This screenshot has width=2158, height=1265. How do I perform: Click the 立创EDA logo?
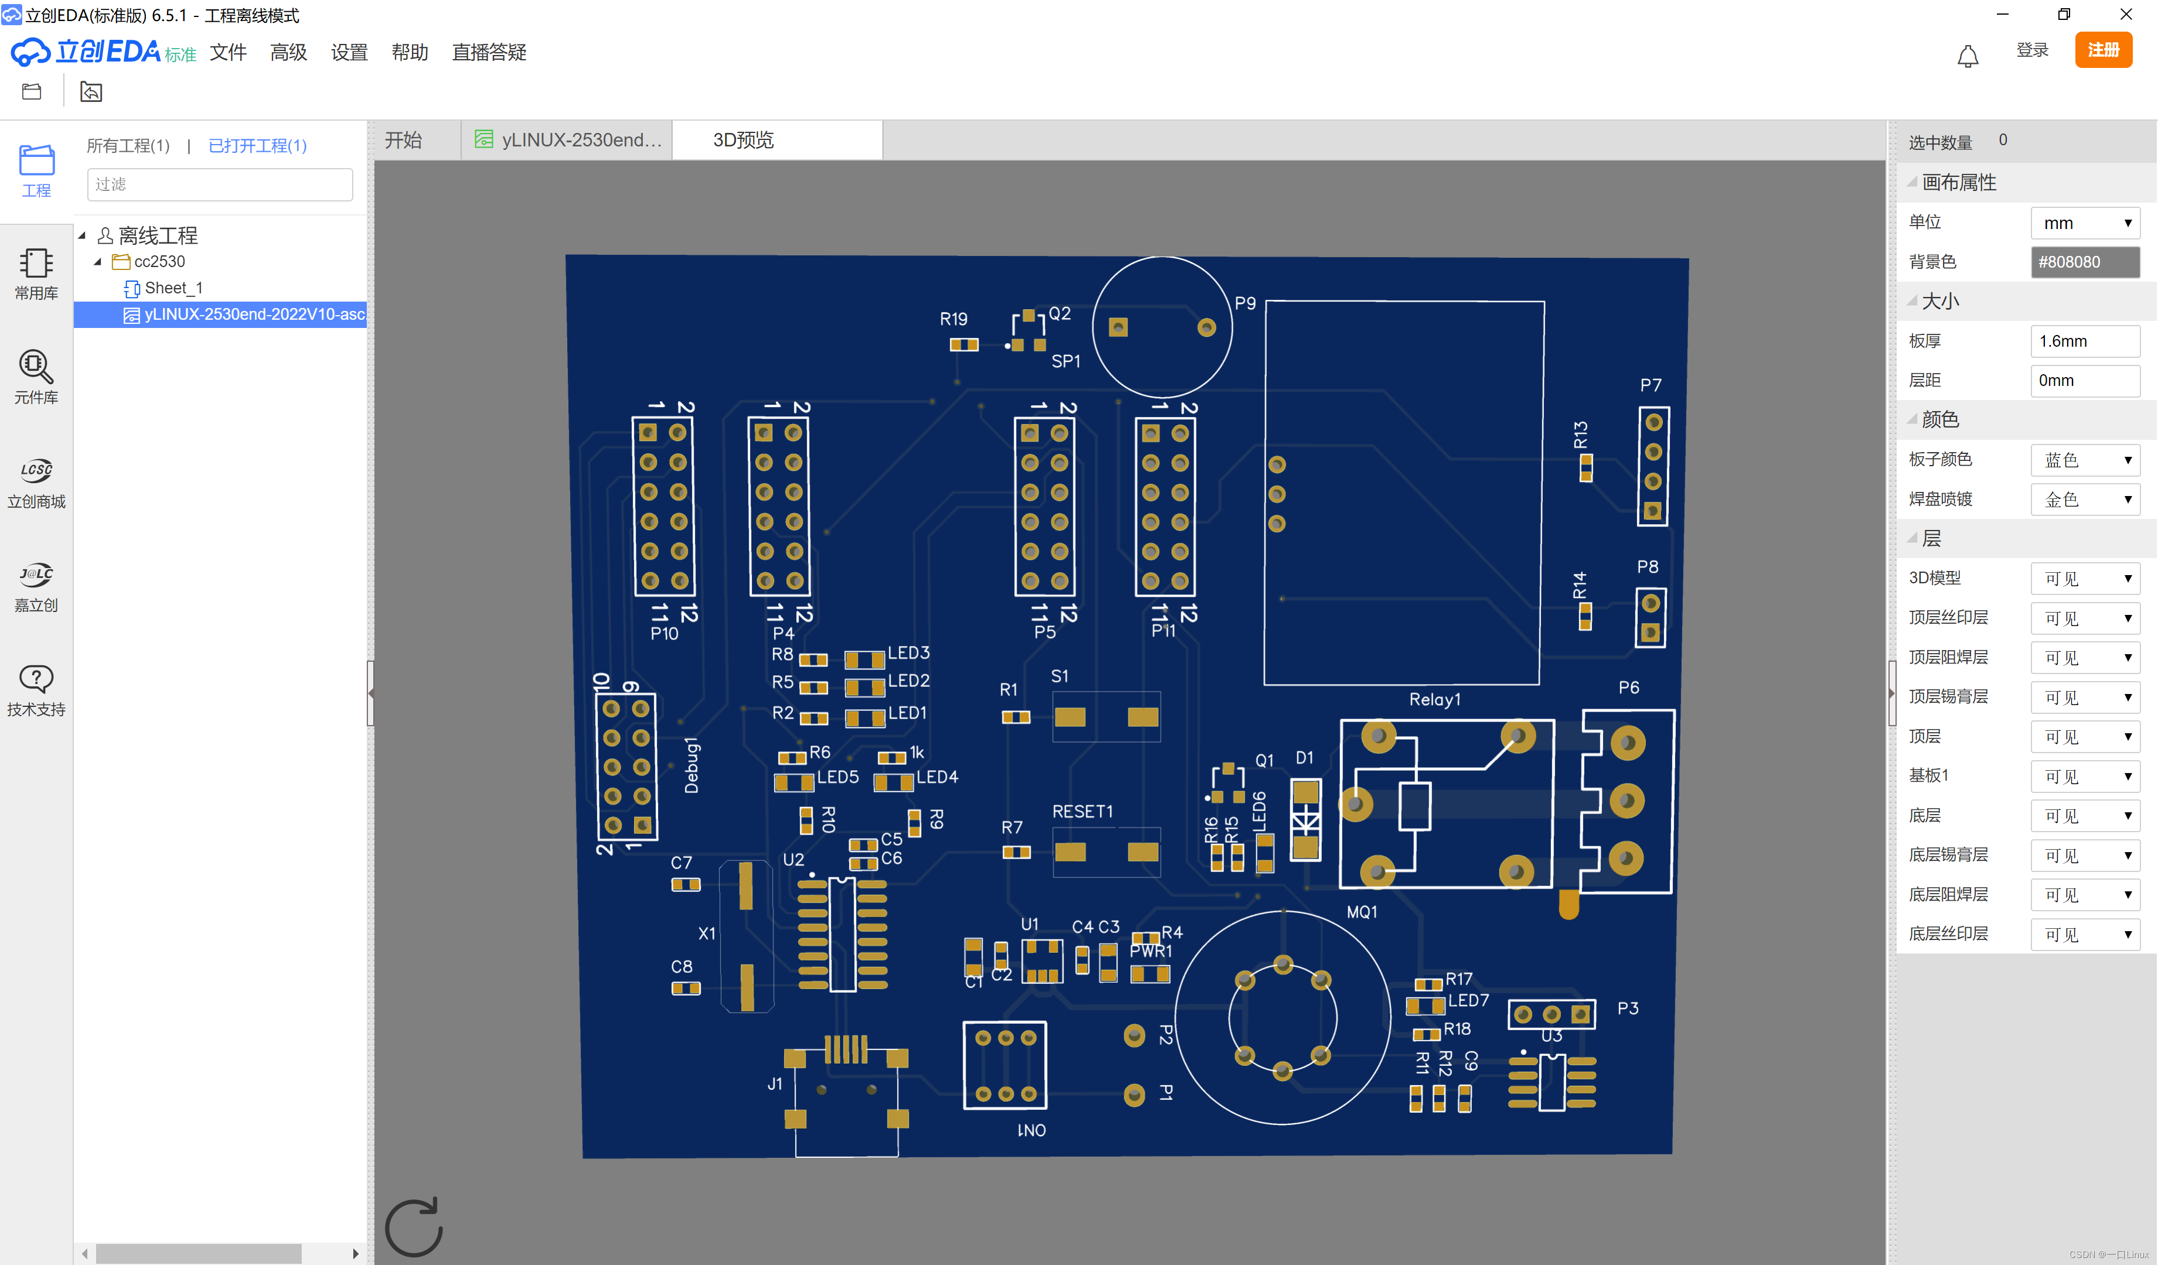(x=103, y=52)
